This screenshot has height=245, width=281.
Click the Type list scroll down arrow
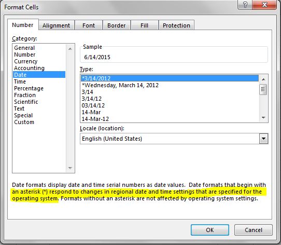263,117
